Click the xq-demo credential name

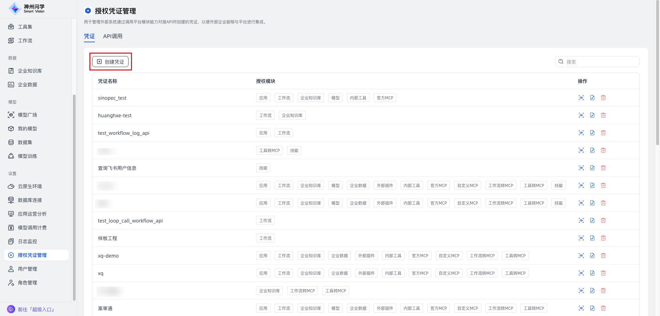(108, 256)
